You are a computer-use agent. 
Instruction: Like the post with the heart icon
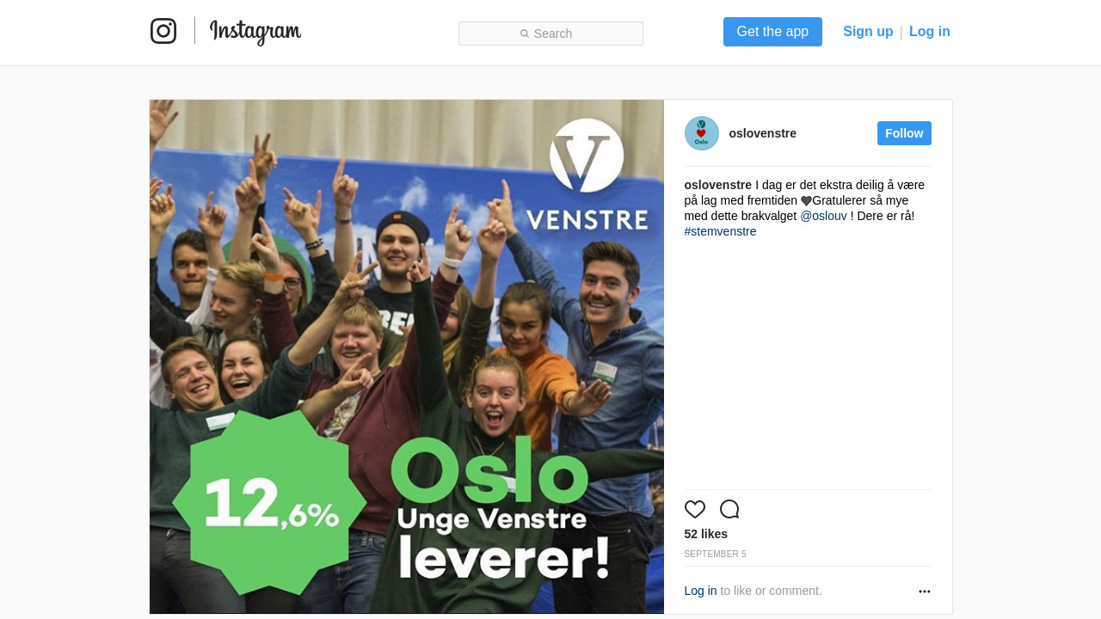point(695,509)
